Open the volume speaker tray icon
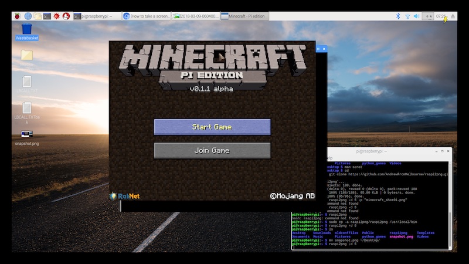This screenshot has width=469, height=264. tap(416, 16)
